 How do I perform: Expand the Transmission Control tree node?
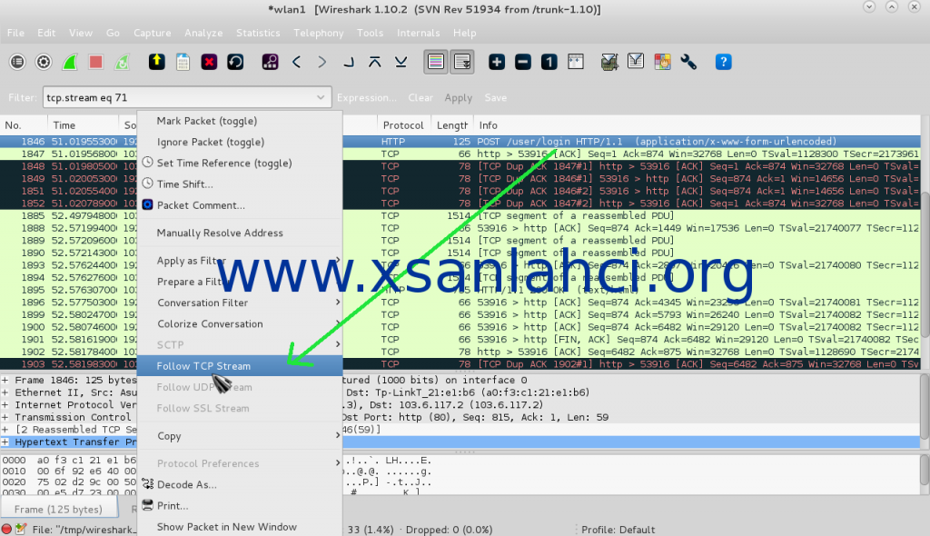5,417
